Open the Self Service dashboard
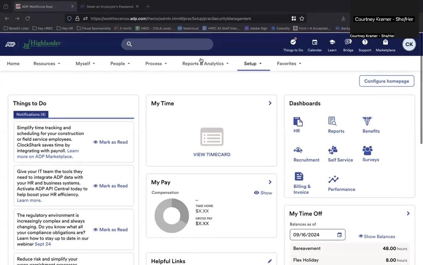This screenshot has width=423, height=265. (340, 154)
